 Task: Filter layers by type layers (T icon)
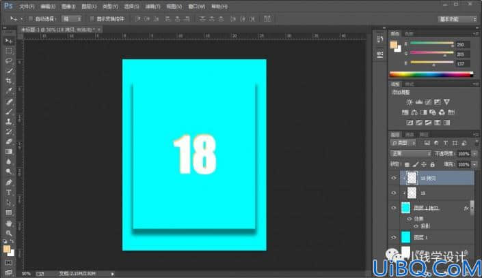point(445,143)
